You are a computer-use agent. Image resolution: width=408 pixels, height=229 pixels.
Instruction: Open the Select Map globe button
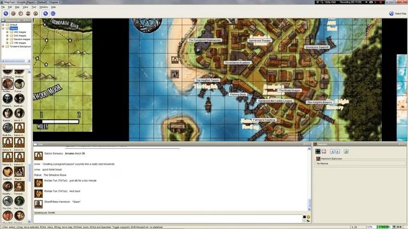pos(397,13)
